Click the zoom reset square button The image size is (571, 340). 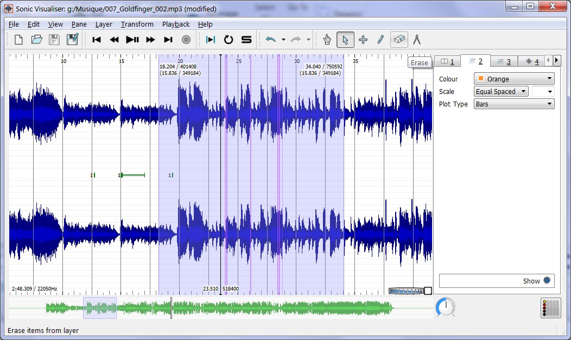pyautogui.click(x=428, y=291)
